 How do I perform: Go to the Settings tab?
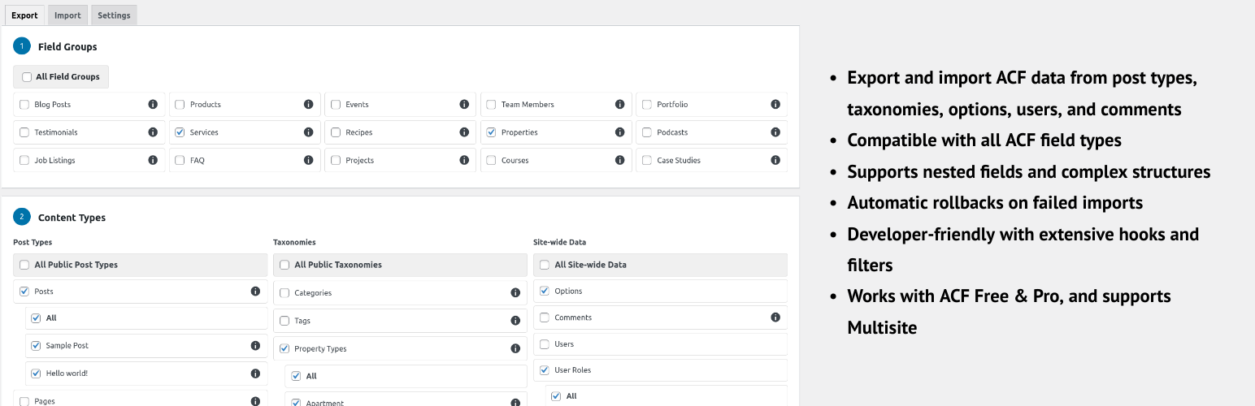click(114, 15)
